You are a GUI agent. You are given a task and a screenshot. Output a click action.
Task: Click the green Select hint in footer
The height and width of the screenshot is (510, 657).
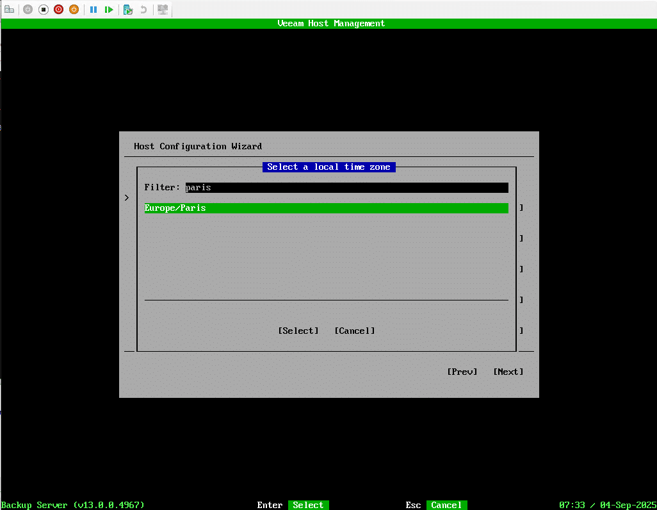(x=308, y=505)
